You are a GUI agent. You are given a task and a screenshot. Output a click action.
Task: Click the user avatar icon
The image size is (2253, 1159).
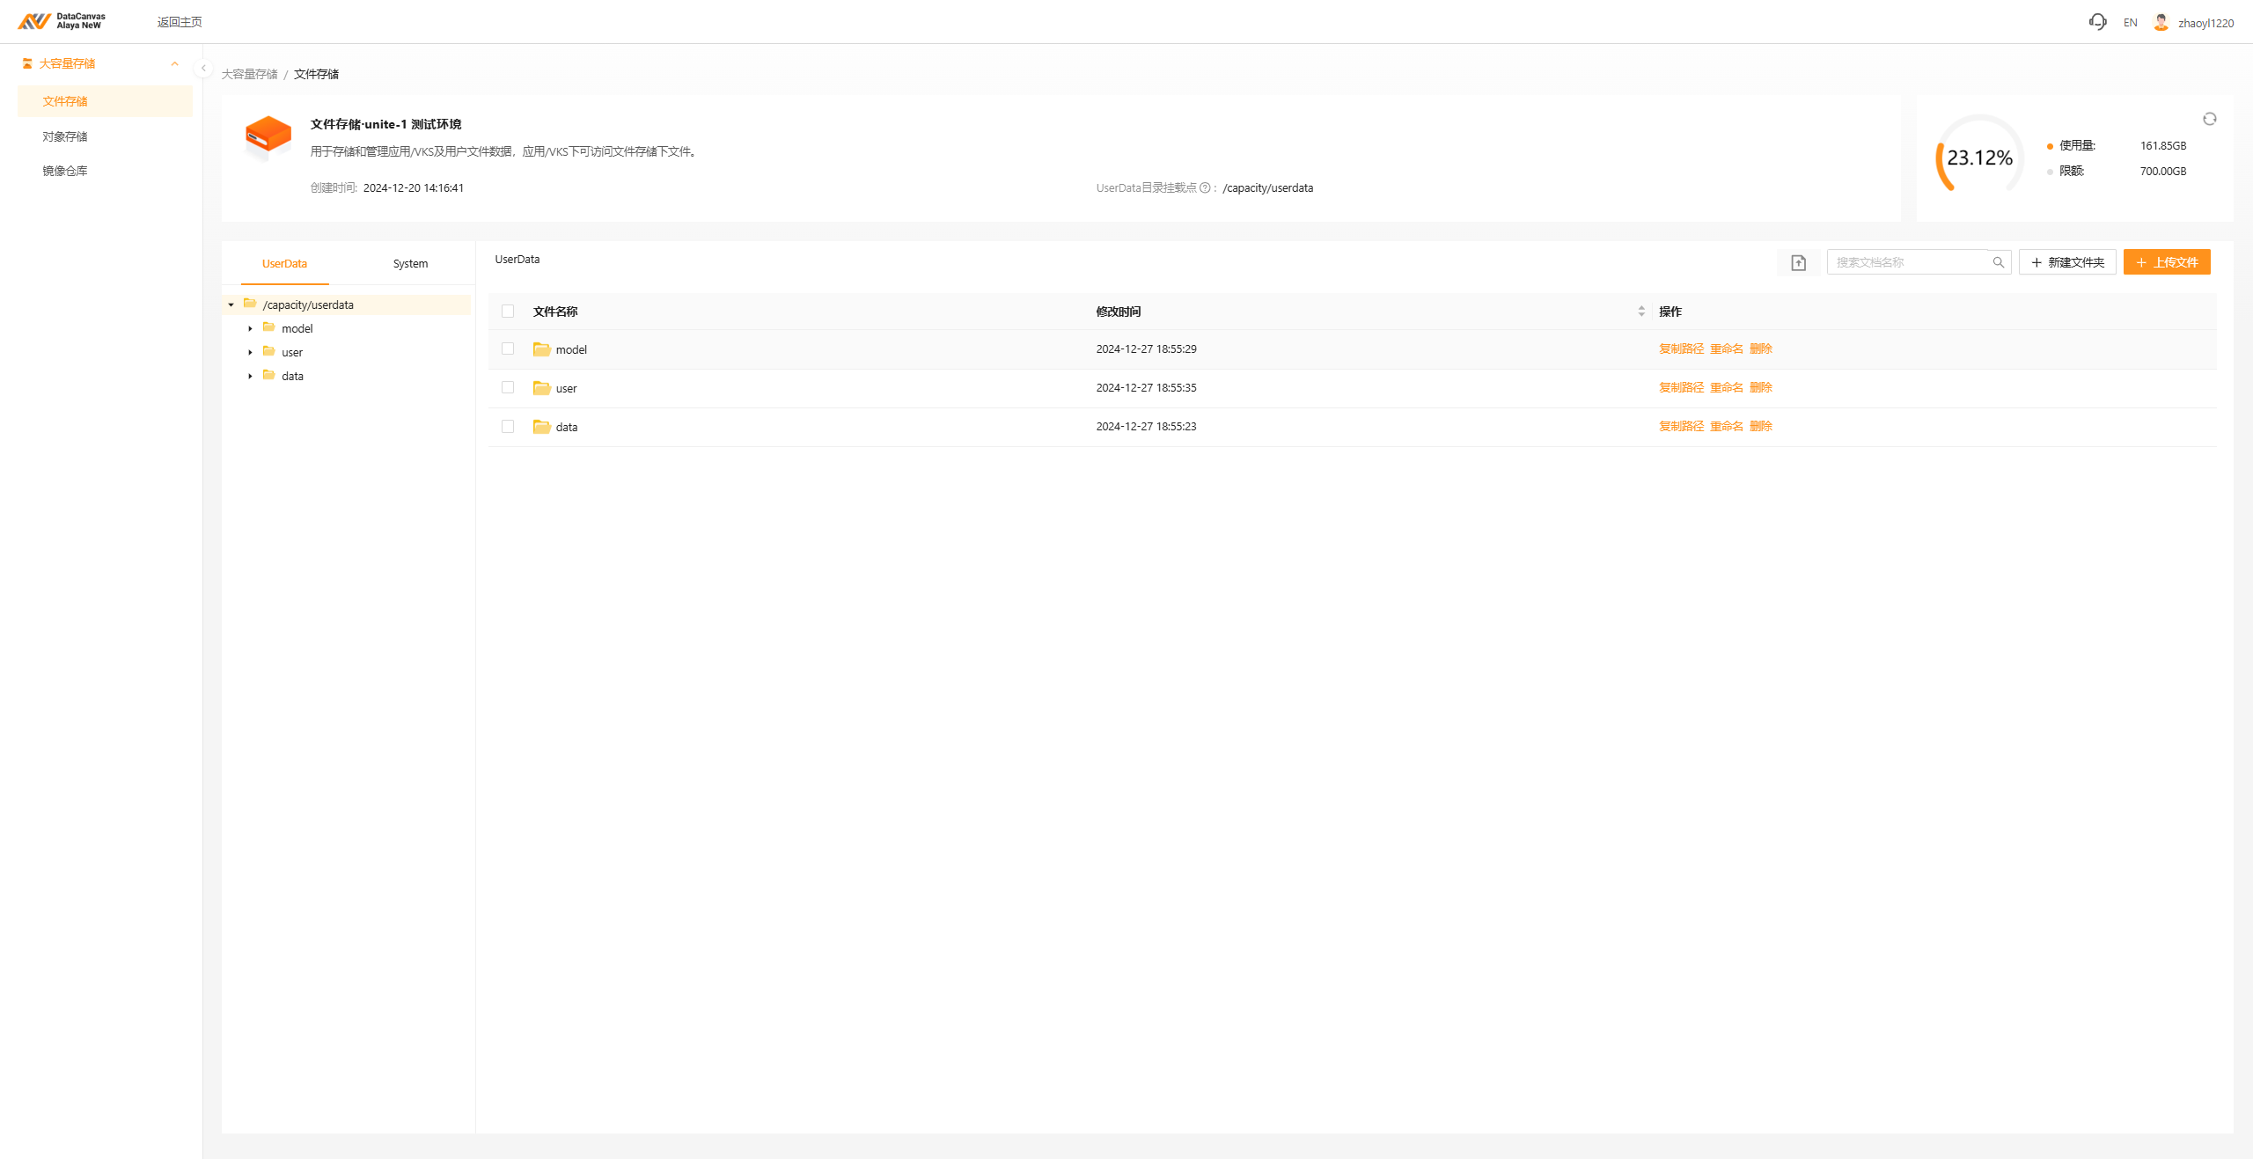tap(2161, 22)
